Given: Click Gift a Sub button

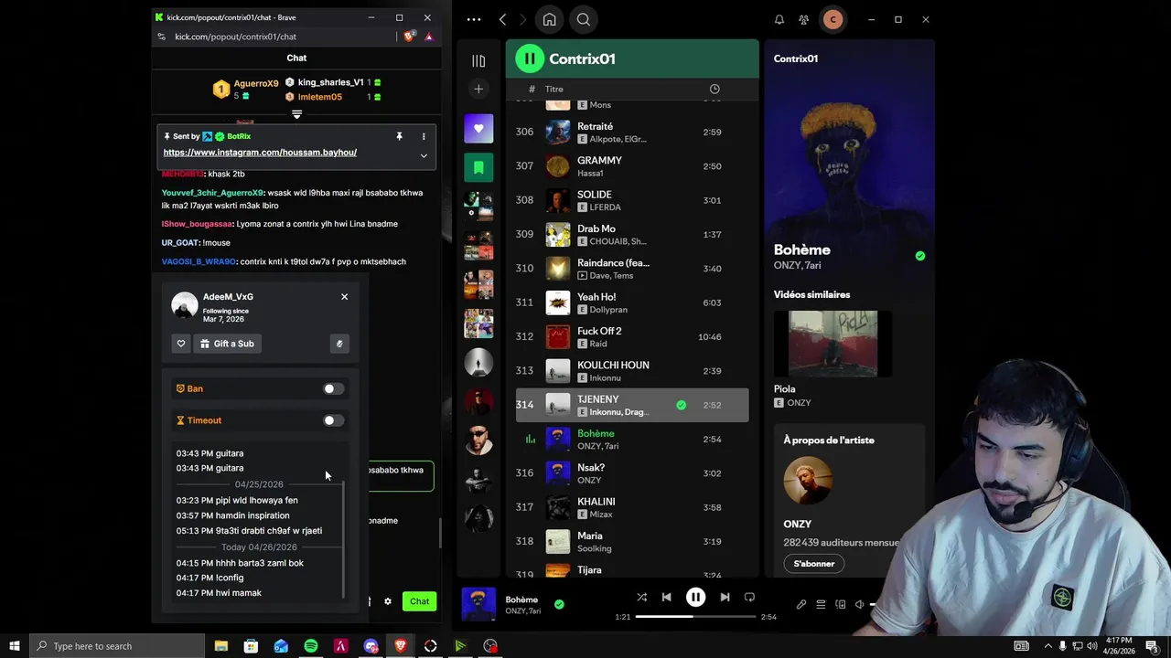Looking at the screenshot, I should (x=227, y=344).
